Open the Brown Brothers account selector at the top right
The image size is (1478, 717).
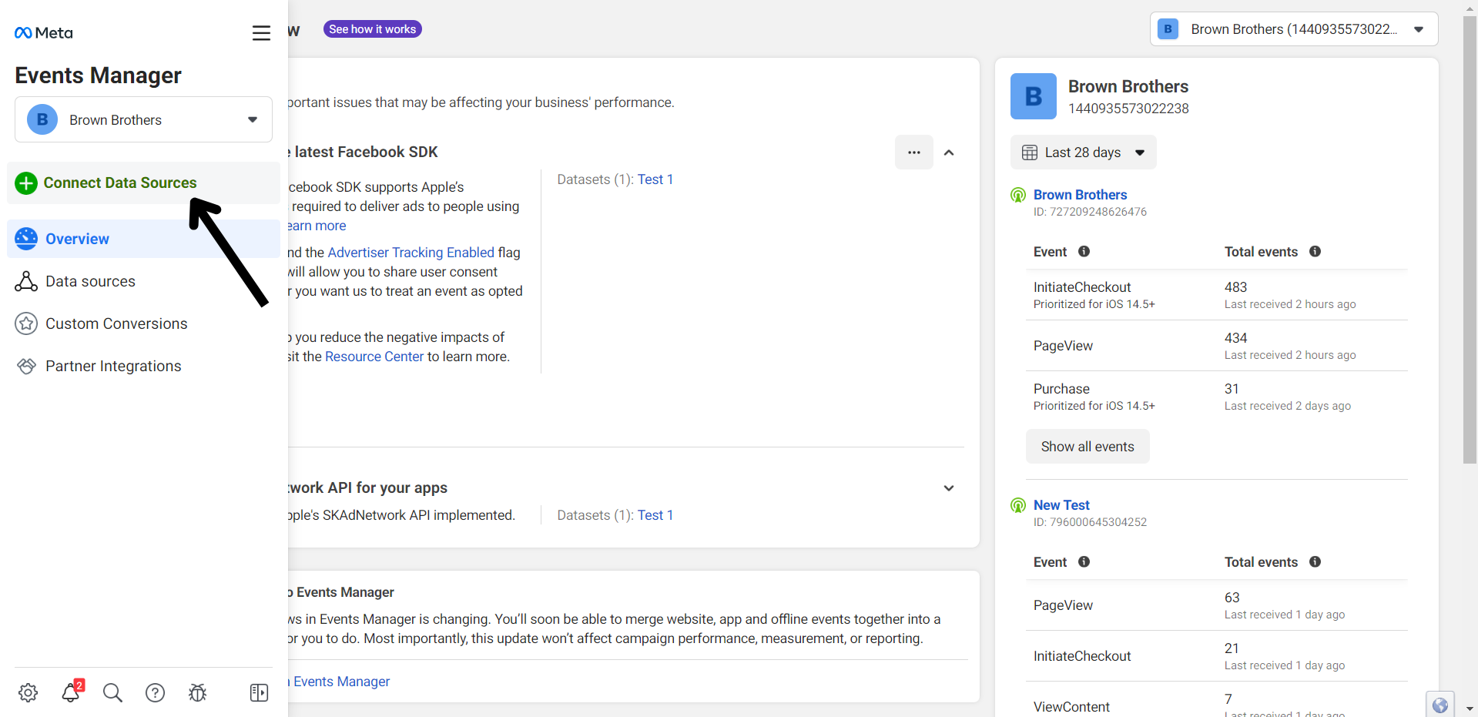coord(1294,29)
